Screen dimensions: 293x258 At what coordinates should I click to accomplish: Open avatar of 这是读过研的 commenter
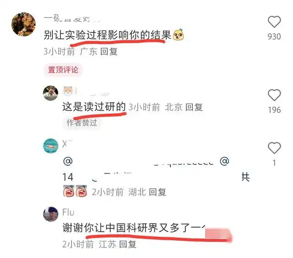pyautogui.click(x=50, y=93)
